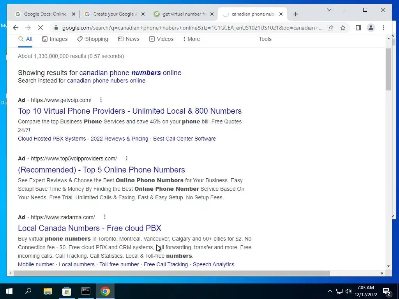Click the address bar URL field
The image size is (399, 299).
(x=192, y=28)
